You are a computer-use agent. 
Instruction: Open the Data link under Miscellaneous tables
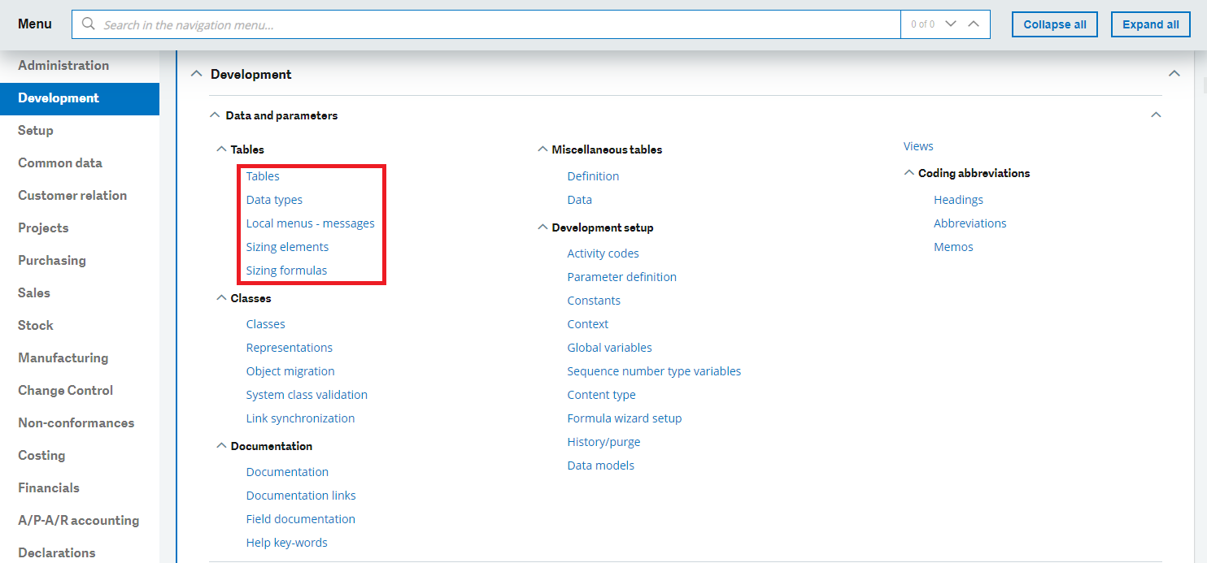pos(580,200)
